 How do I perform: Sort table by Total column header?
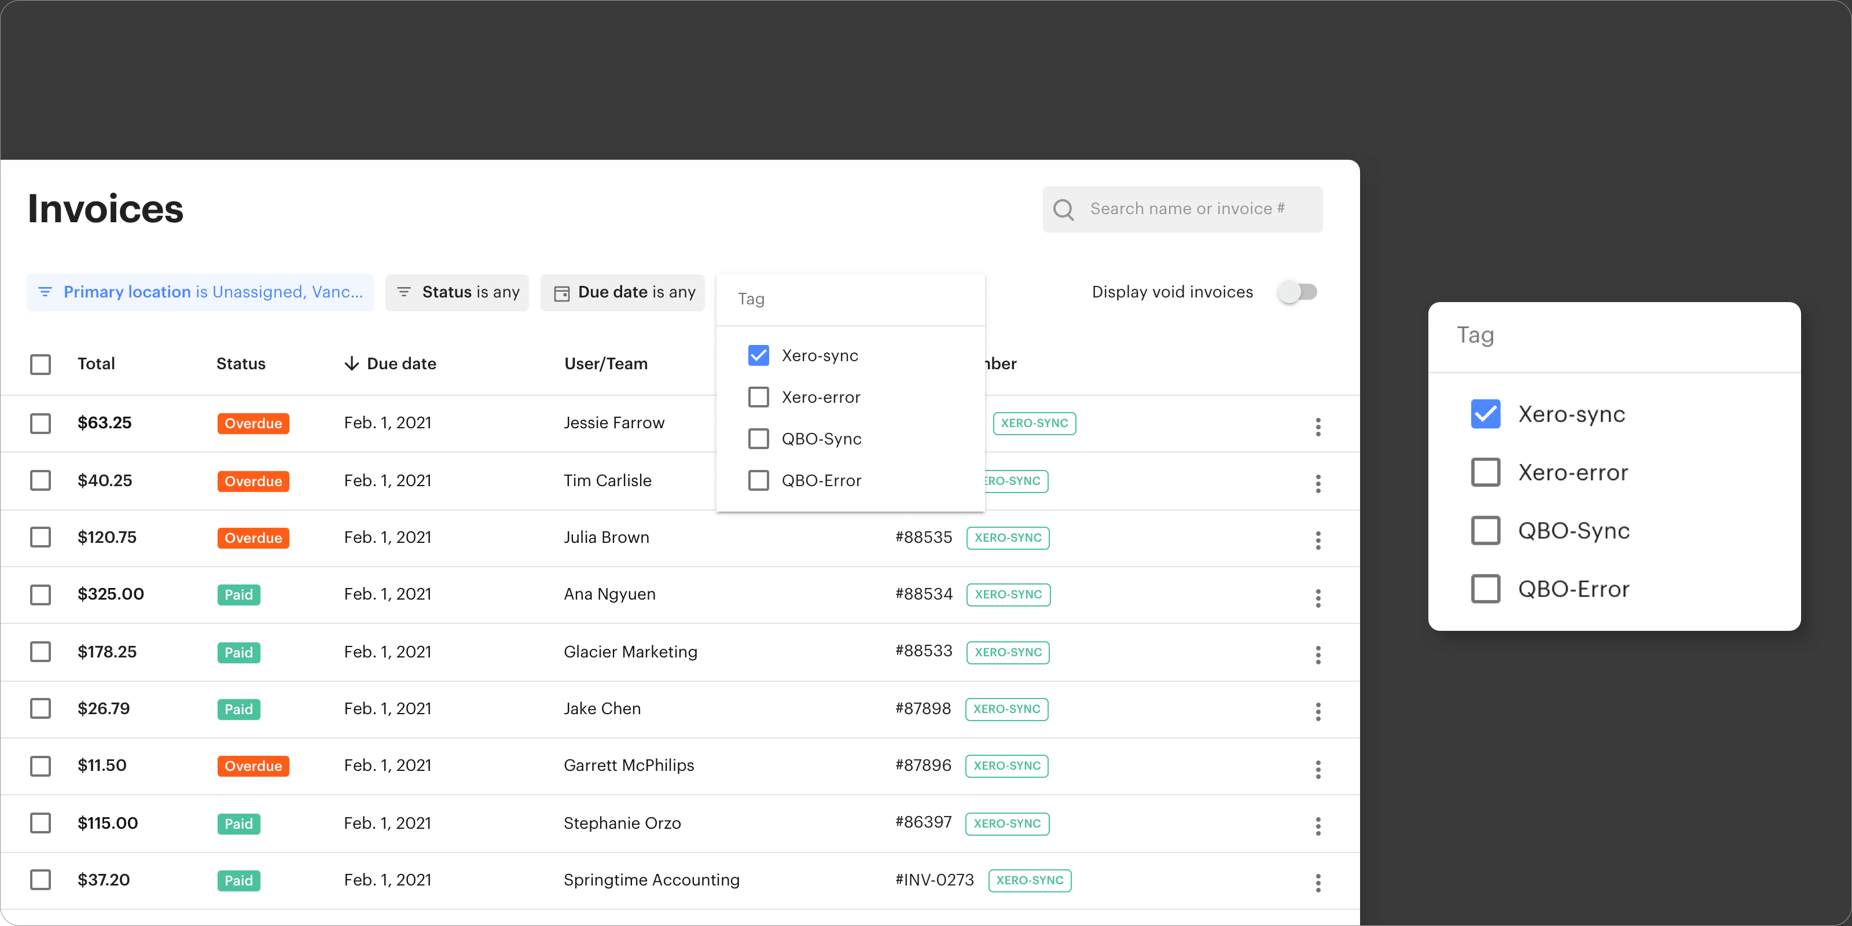click(x=96, y=364)
